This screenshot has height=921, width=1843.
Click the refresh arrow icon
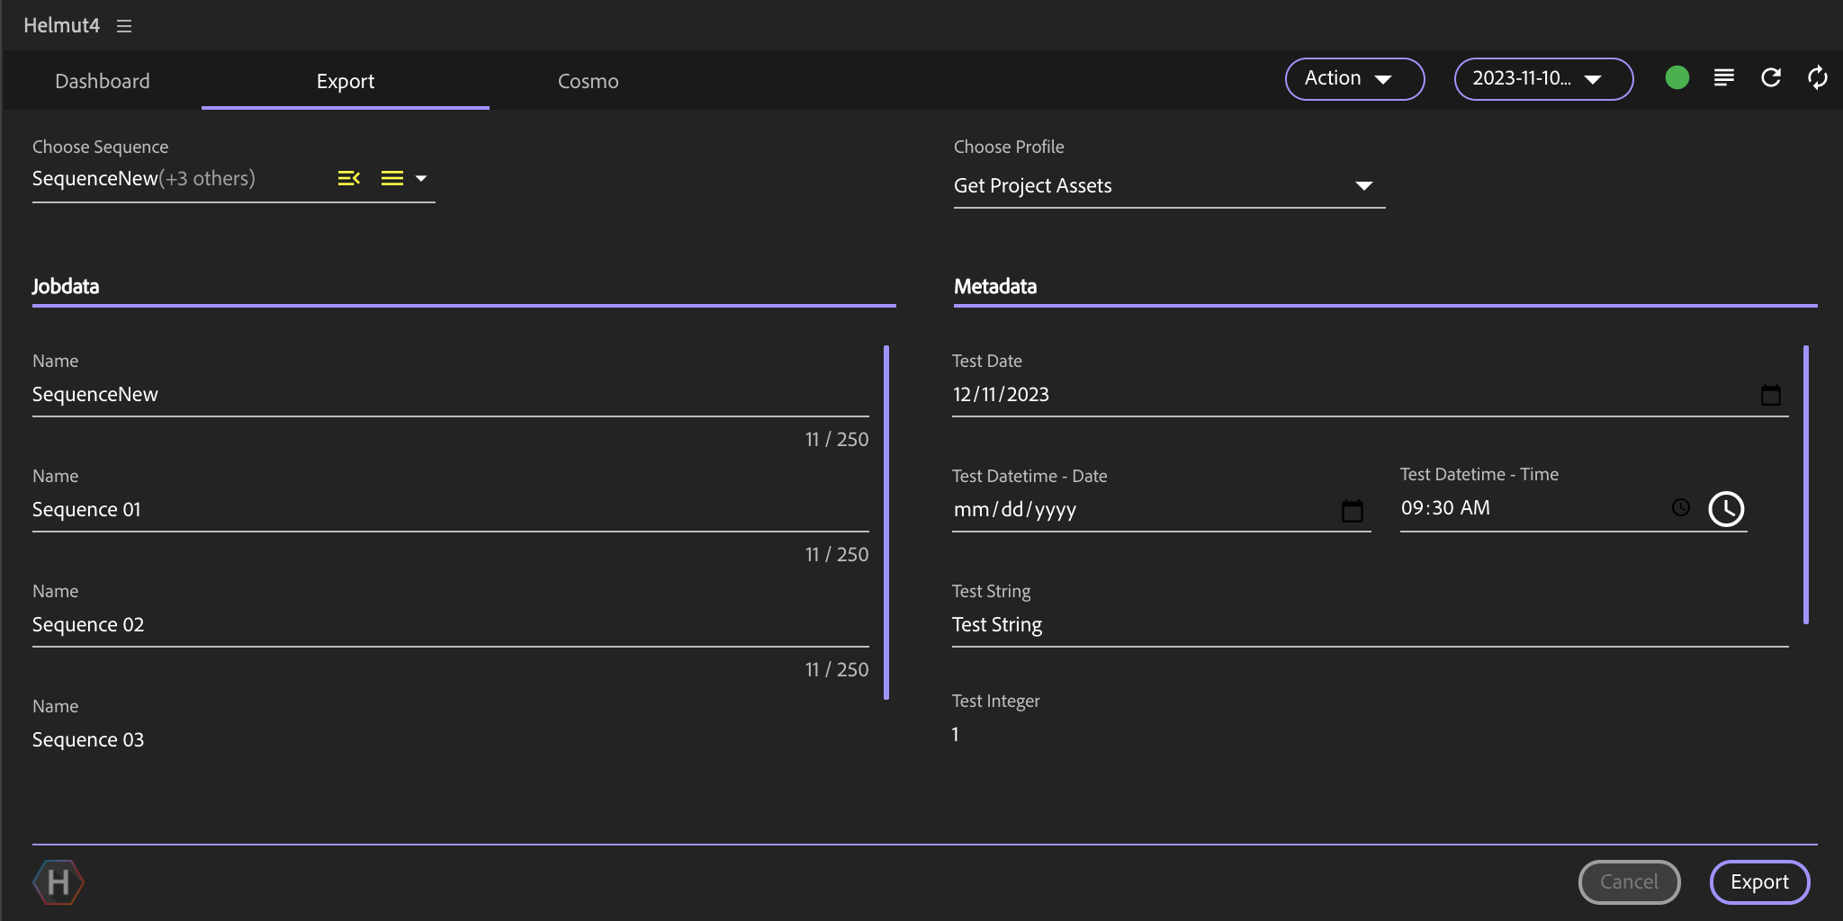click(1770, 78)
